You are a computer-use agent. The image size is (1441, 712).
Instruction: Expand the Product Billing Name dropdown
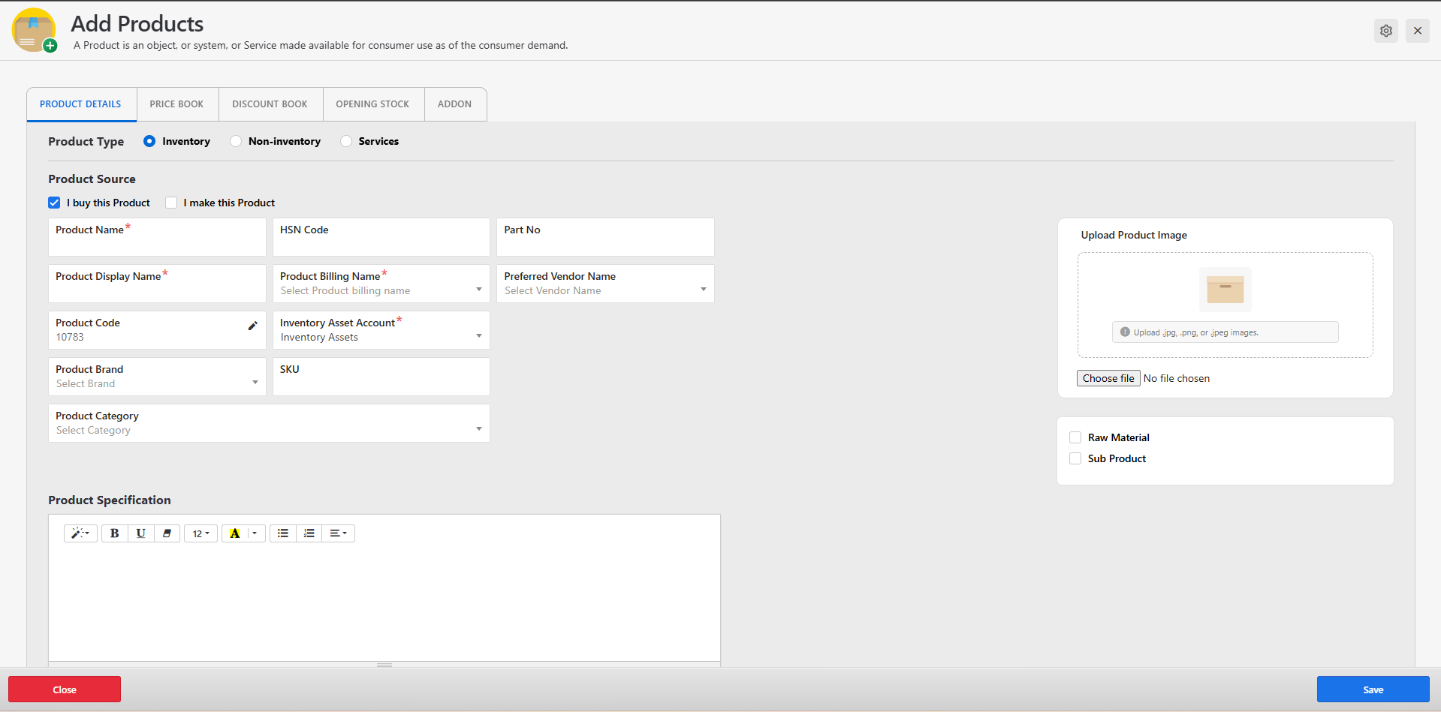[x=381, y=284]
